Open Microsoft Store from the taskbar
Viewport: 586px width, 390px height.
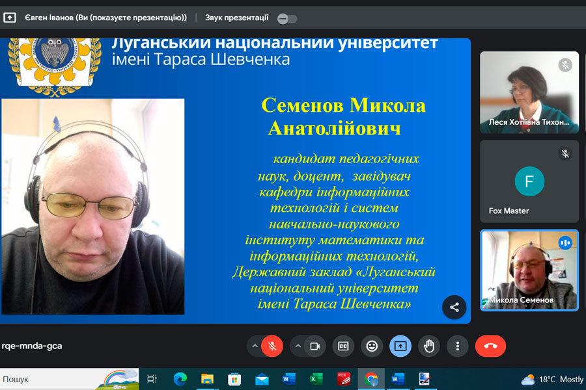[234, 379]
